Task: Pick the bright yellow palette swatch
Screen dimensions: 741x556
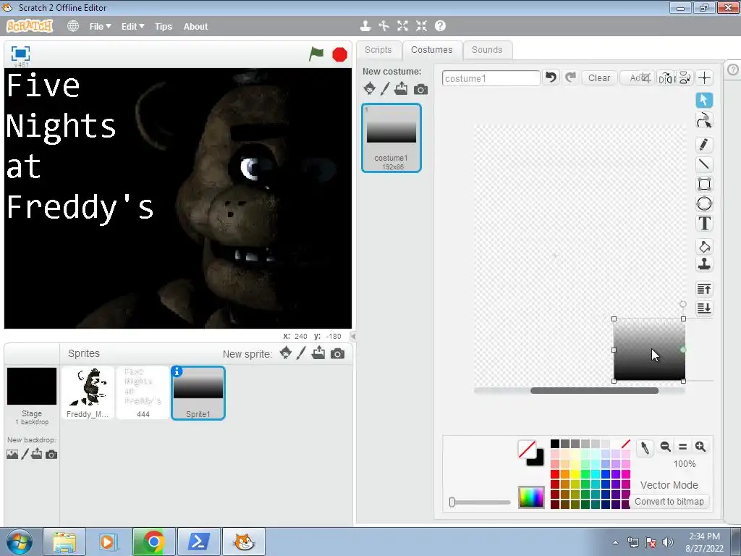Action: pos(575,473)
